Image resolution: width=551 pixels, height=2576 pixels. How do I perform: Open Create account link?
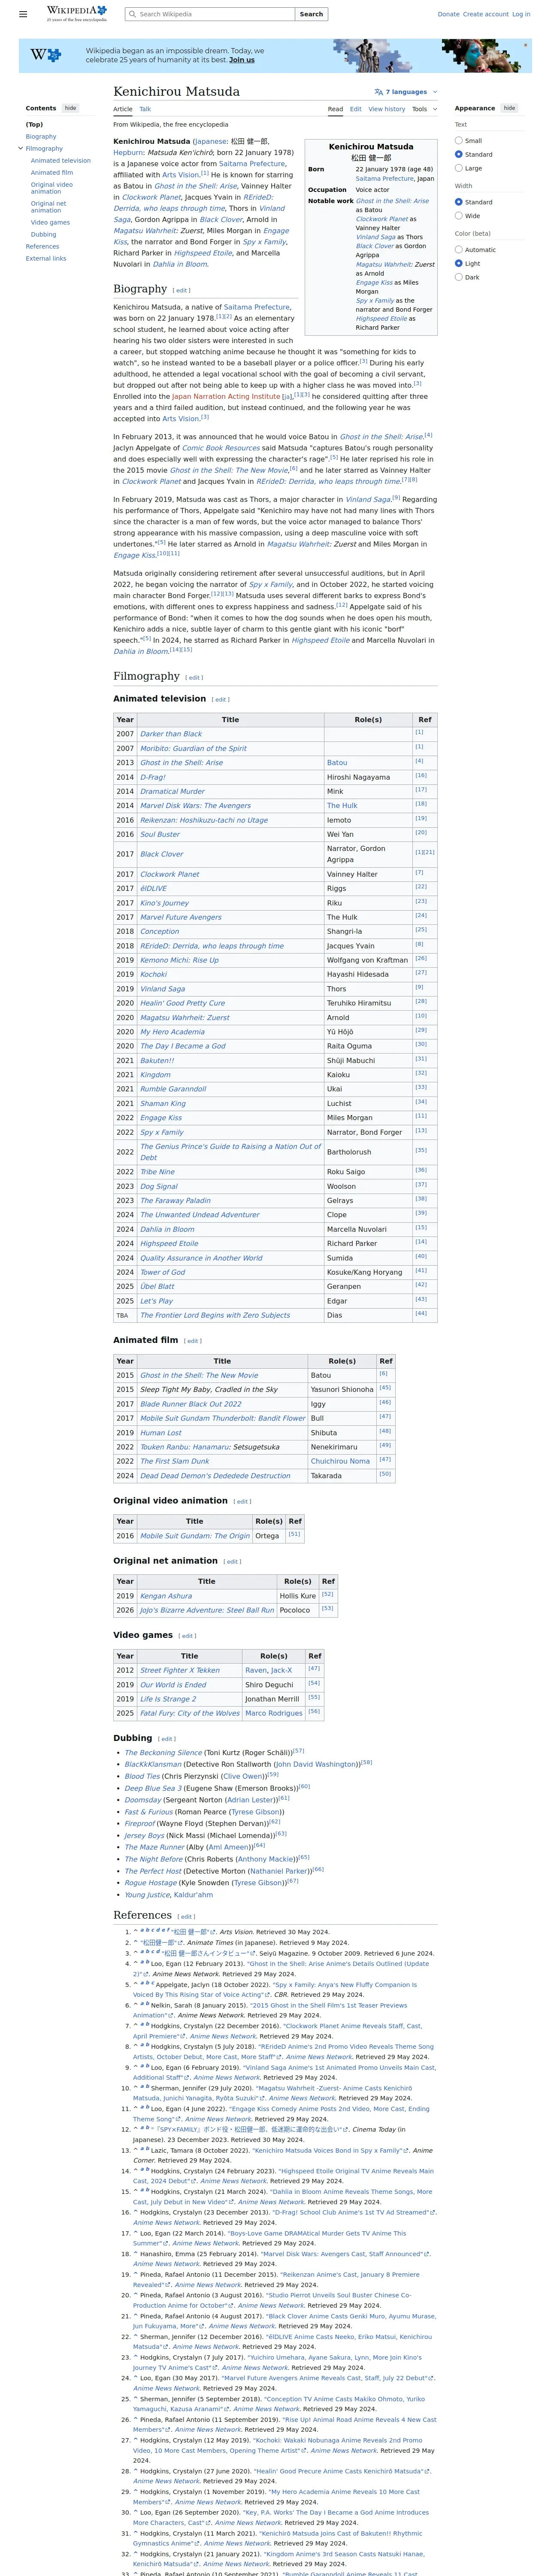point(486,14)
